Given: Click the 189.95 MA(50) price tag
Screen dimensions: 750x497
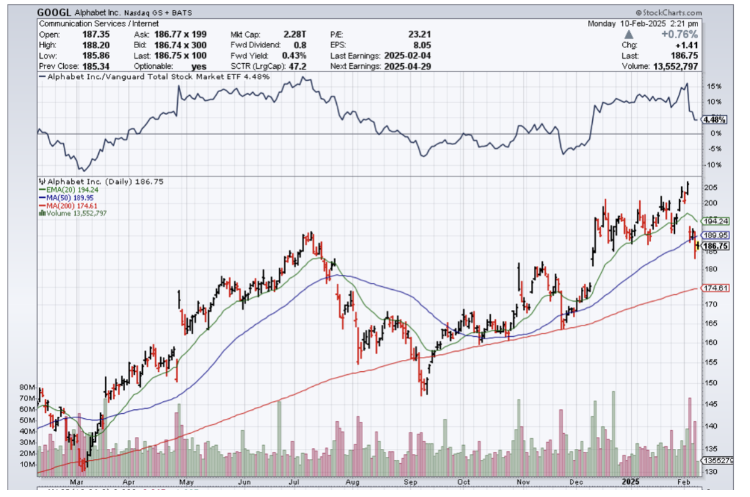Looking at the screenshot, I should pos(714,235).
